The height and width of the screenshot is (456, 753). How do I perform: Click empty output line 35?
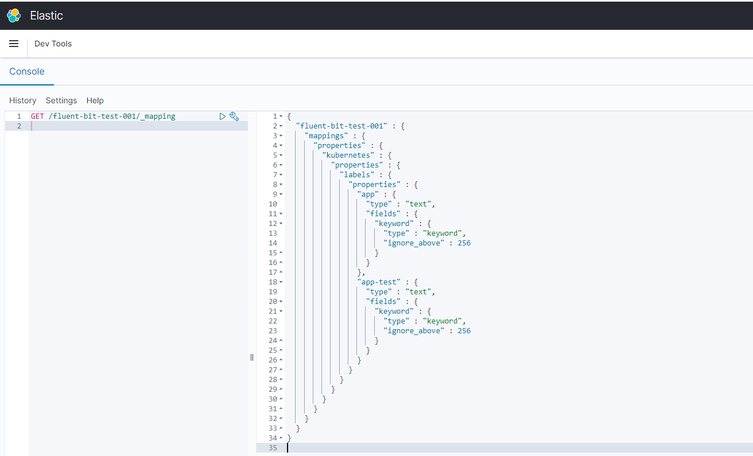519,448
